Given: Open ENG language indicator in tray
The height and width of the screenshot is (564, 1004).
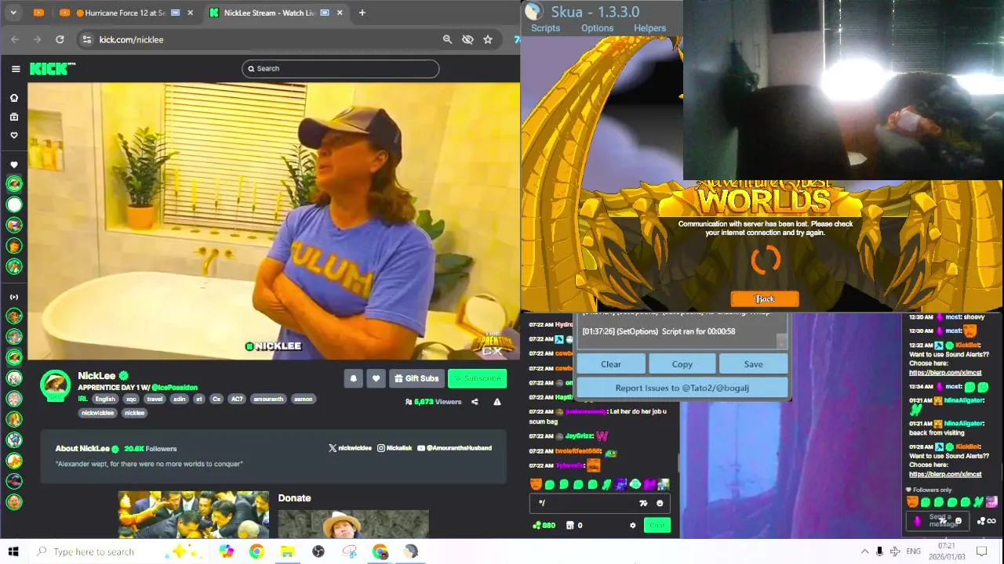Looking at the screenshot, I should [913, 551].
